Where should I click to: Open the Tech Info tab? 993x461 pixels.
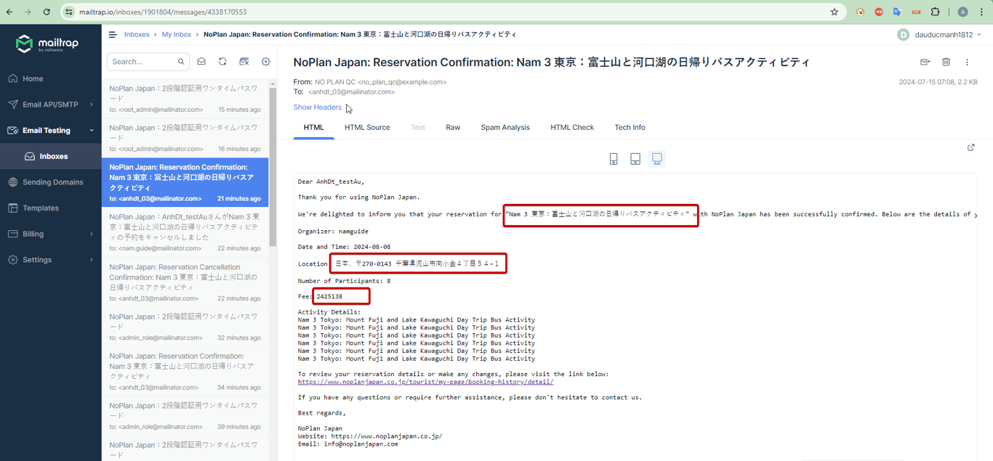click(x=630, y=127)
